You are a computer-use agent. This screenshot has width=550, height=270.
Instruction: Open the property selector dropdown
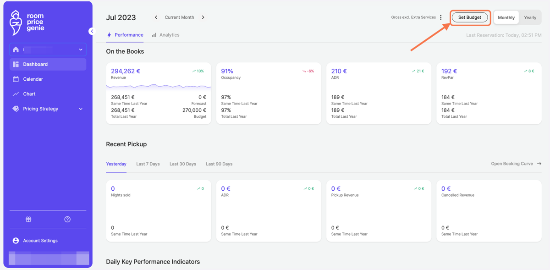48,50
